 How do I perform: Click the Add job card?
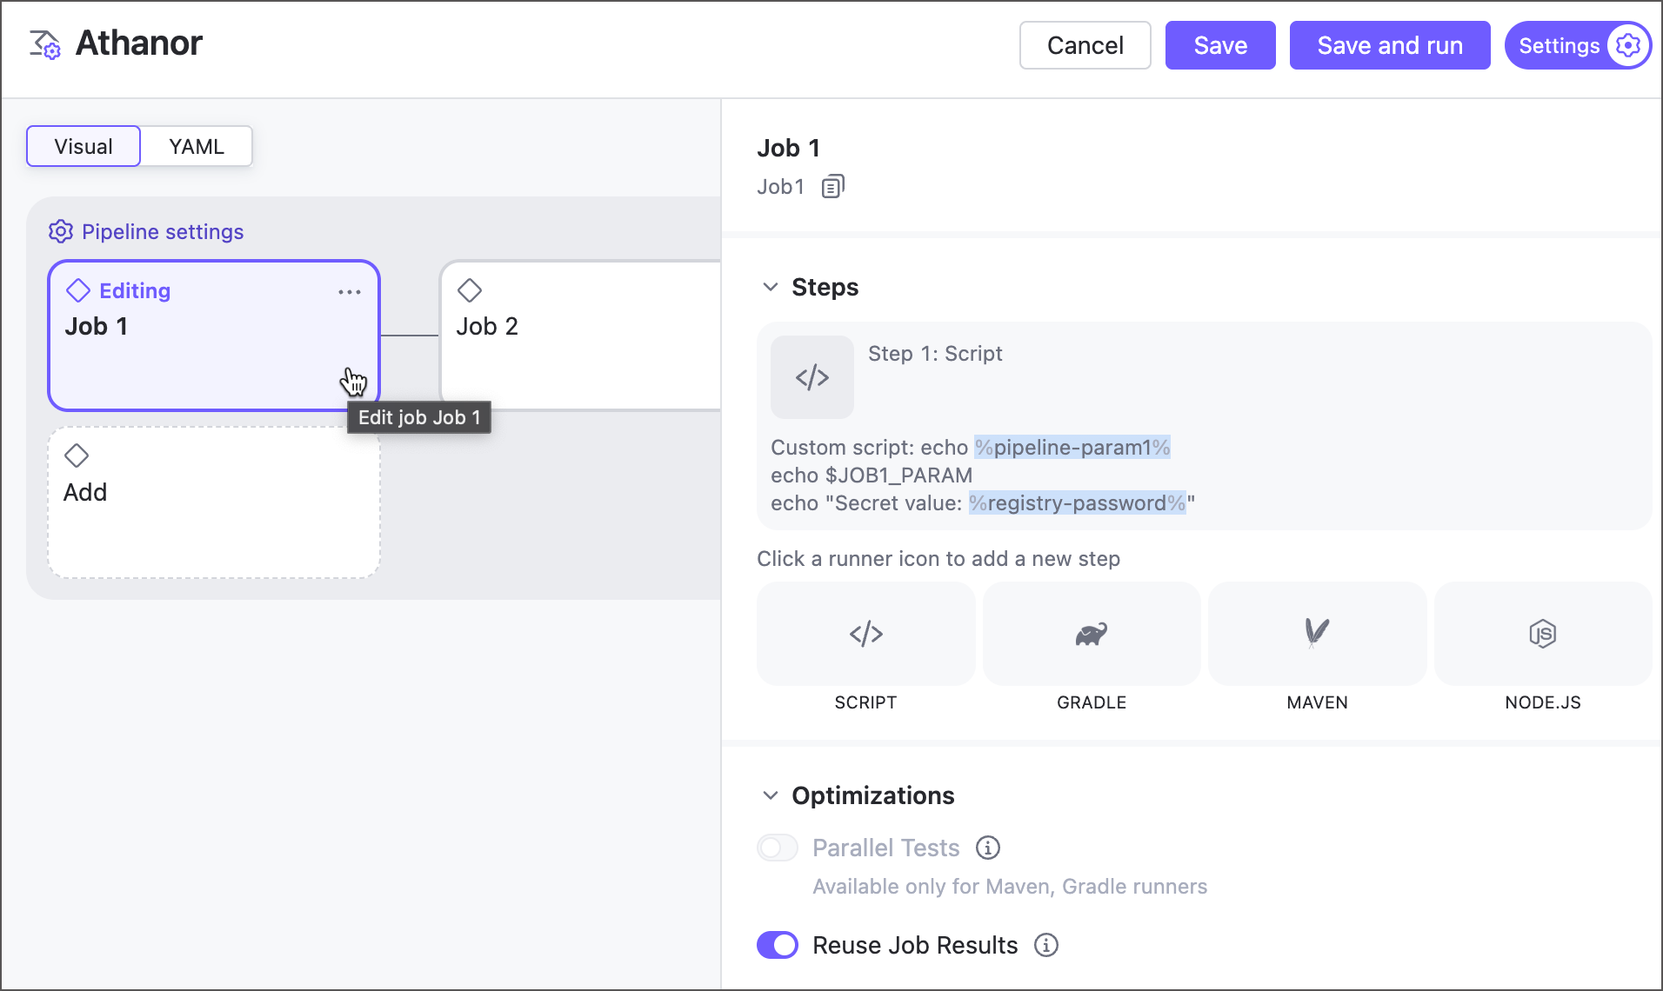pyautogui.click(x=213, y=502)
